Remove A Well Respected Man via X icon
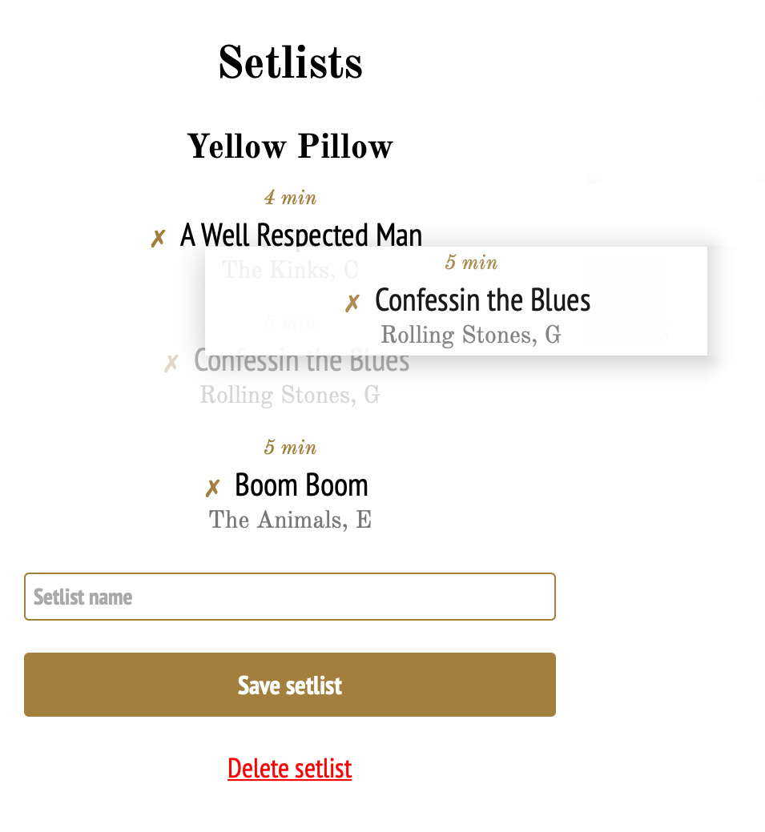Viewport: 765px width, 832px height. (x=158, y=238)
